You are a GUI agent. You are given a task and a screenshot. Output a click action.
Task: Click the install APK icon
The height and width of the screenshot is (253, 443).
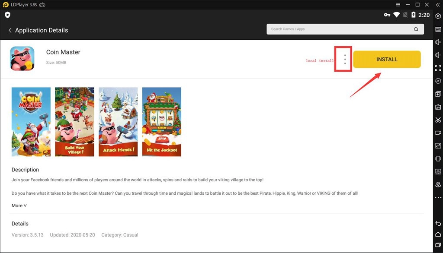[438, 107]
